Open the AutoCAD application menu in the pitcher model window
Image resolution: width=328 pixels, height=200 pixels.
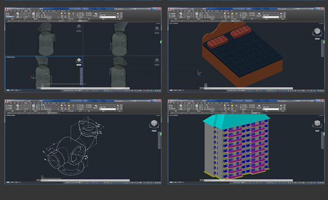point(7,10)
